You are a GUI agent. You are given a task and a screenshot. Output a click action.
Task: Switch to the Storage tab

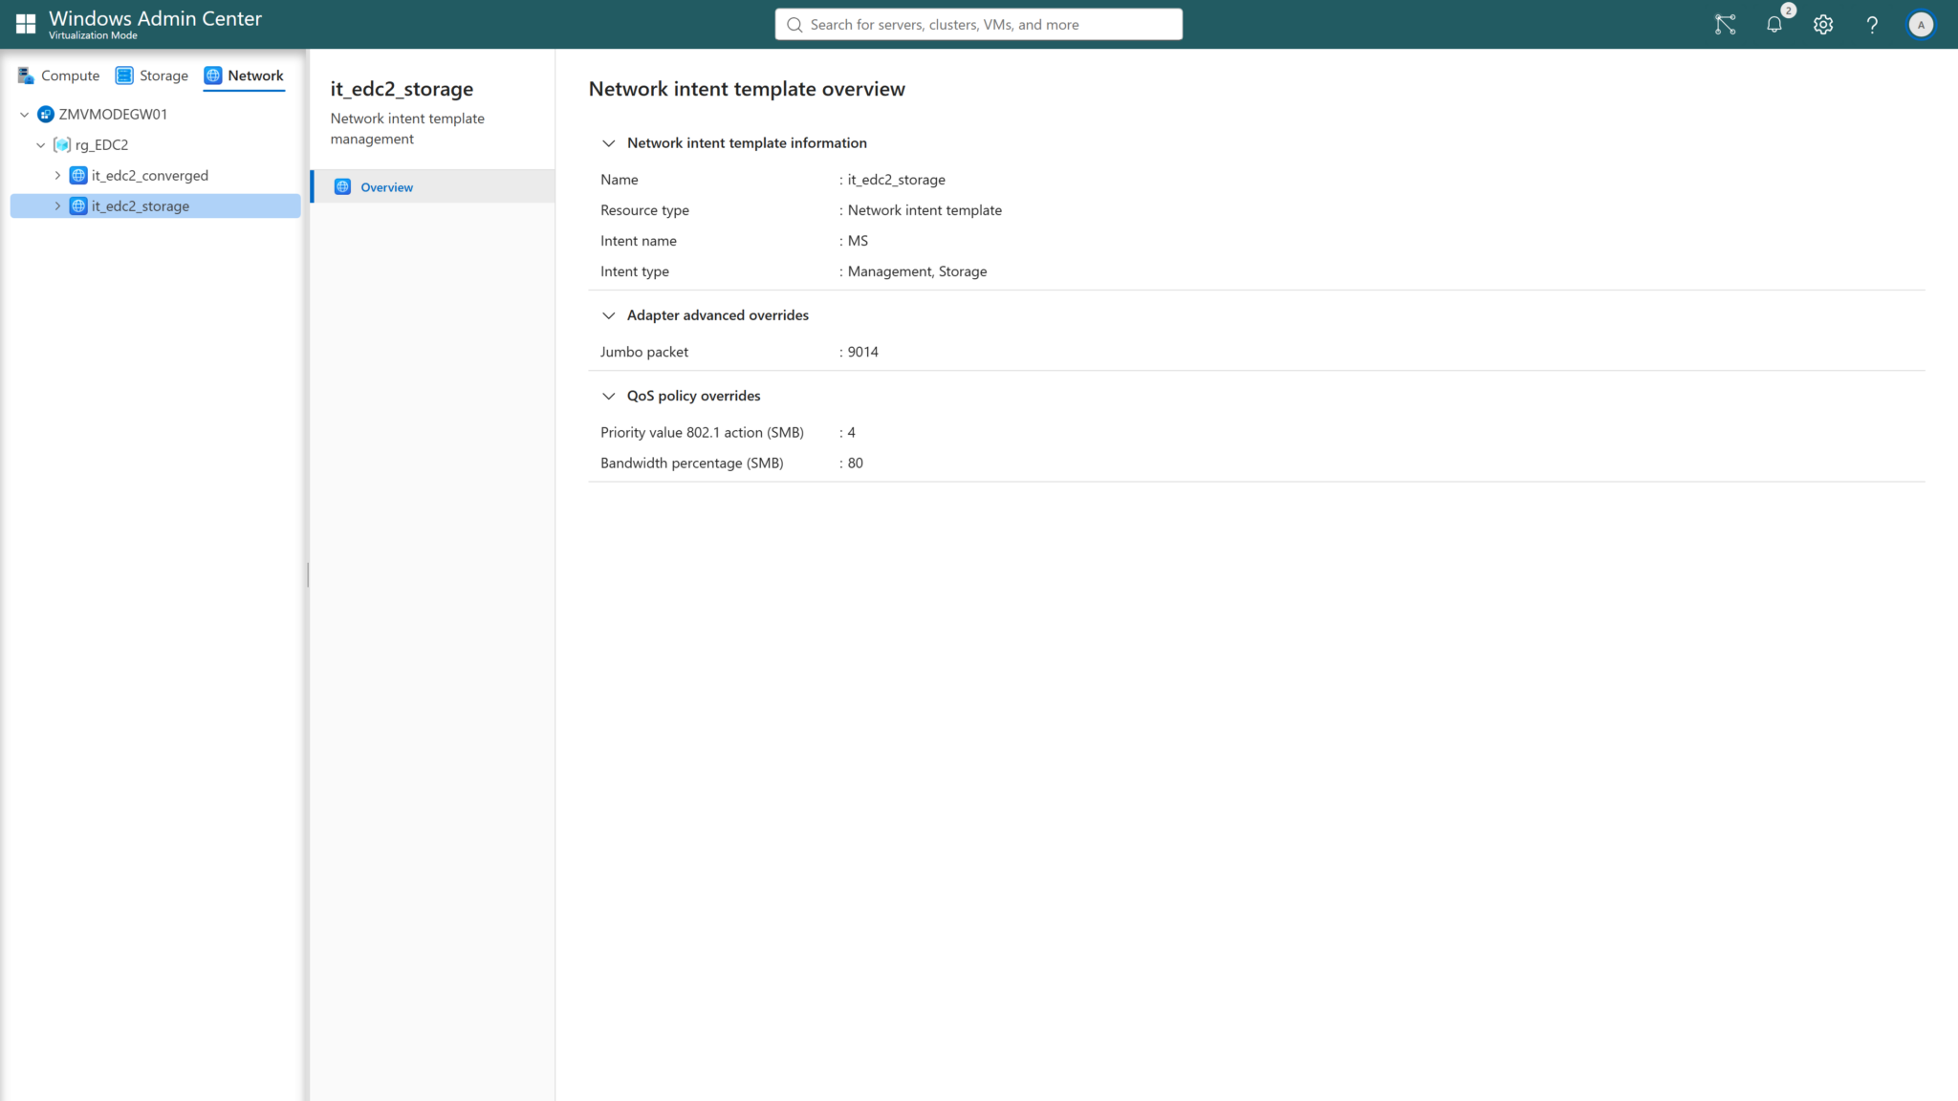click(163, 75)
